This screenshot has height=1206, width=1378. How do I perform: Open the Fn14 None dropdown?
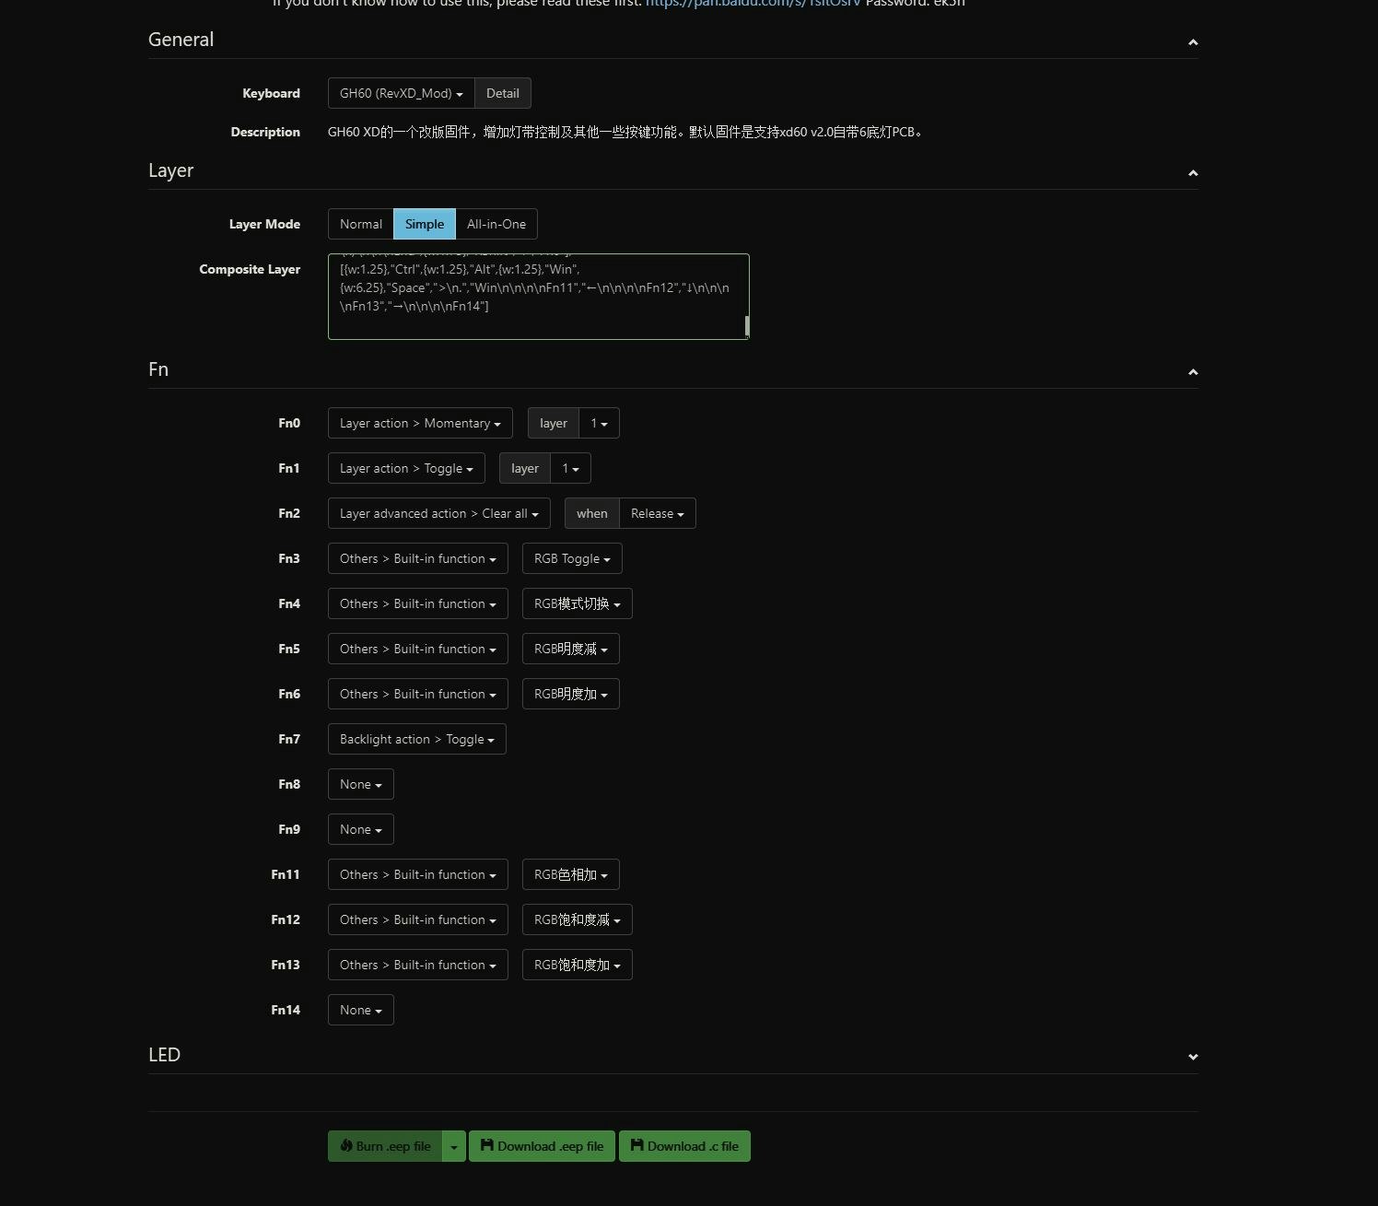(360, 1010)
